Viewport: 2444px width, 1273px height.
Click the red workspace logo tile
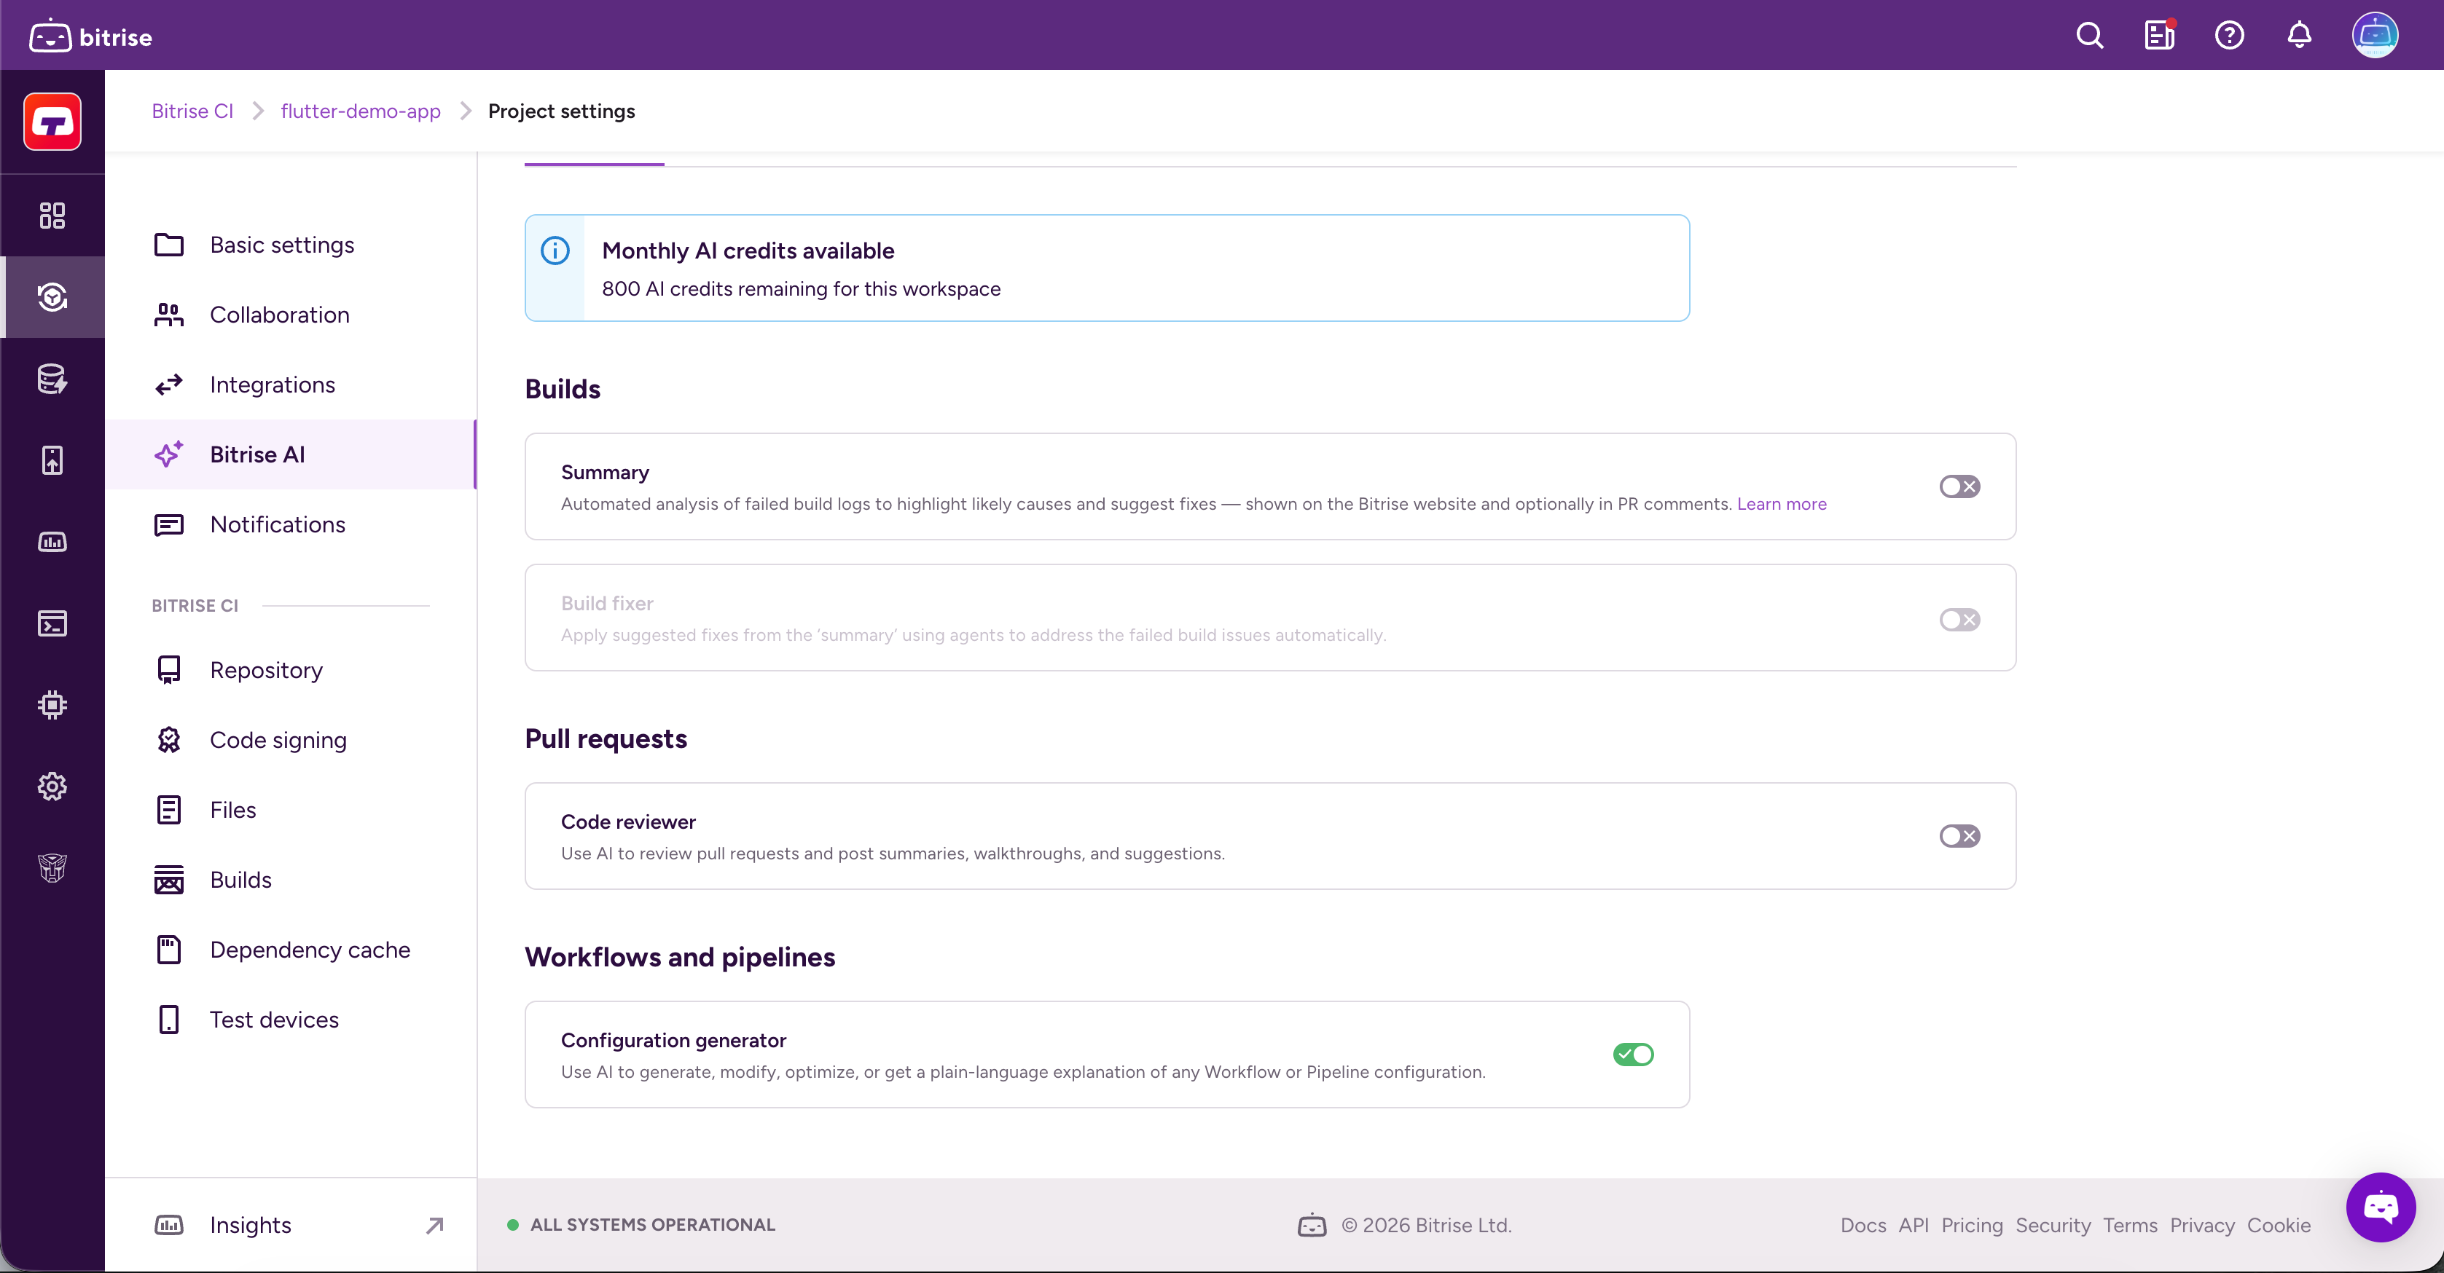(x=52, y=122)
